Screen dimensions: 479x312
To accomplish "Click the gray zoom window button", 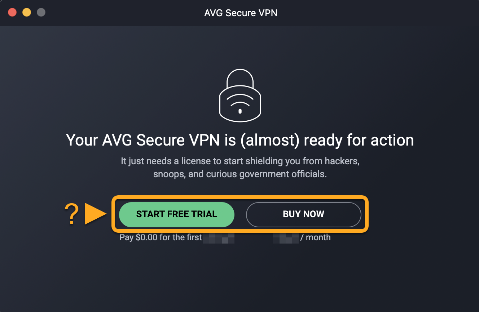I will [x=41, y=13].
